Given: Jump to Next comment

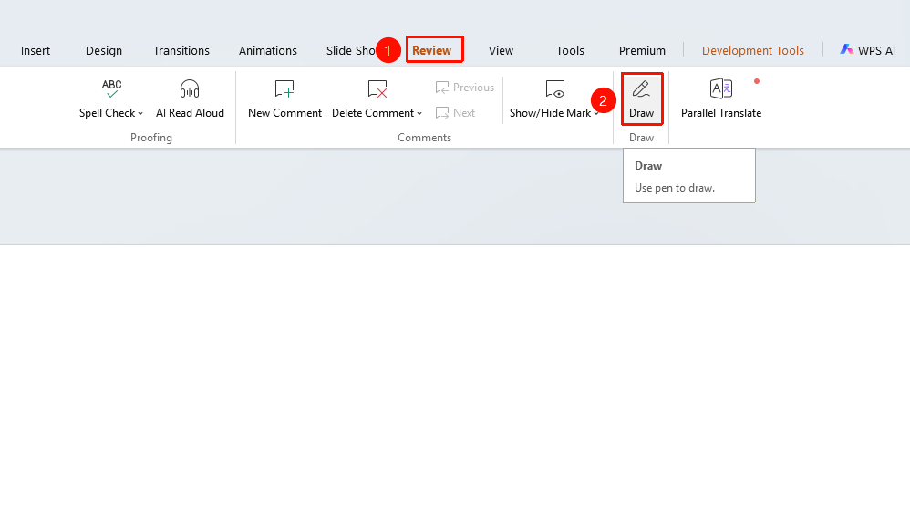Looking at the screenshot, I should (x=456, y=113).
